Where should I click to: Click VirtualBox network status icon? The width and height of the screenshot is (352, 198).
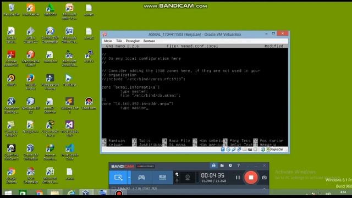pos(239,149)
